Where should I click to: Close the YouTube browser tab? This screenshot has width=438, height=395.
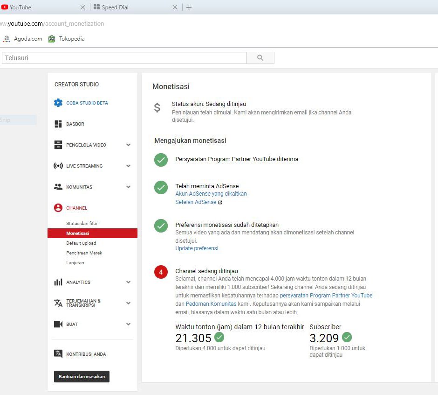click(82, 7)
